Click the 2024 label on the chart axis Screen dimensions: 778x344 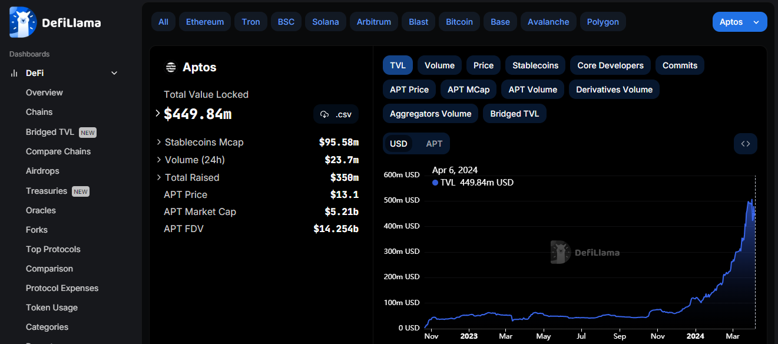(x=696, y=336)
